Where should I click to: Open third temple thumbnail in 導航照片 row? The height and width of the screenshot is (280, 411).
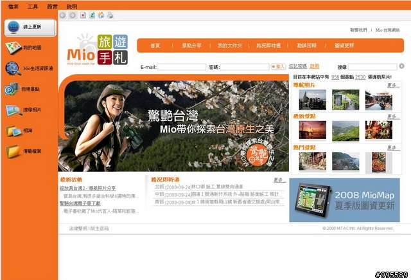379,100
